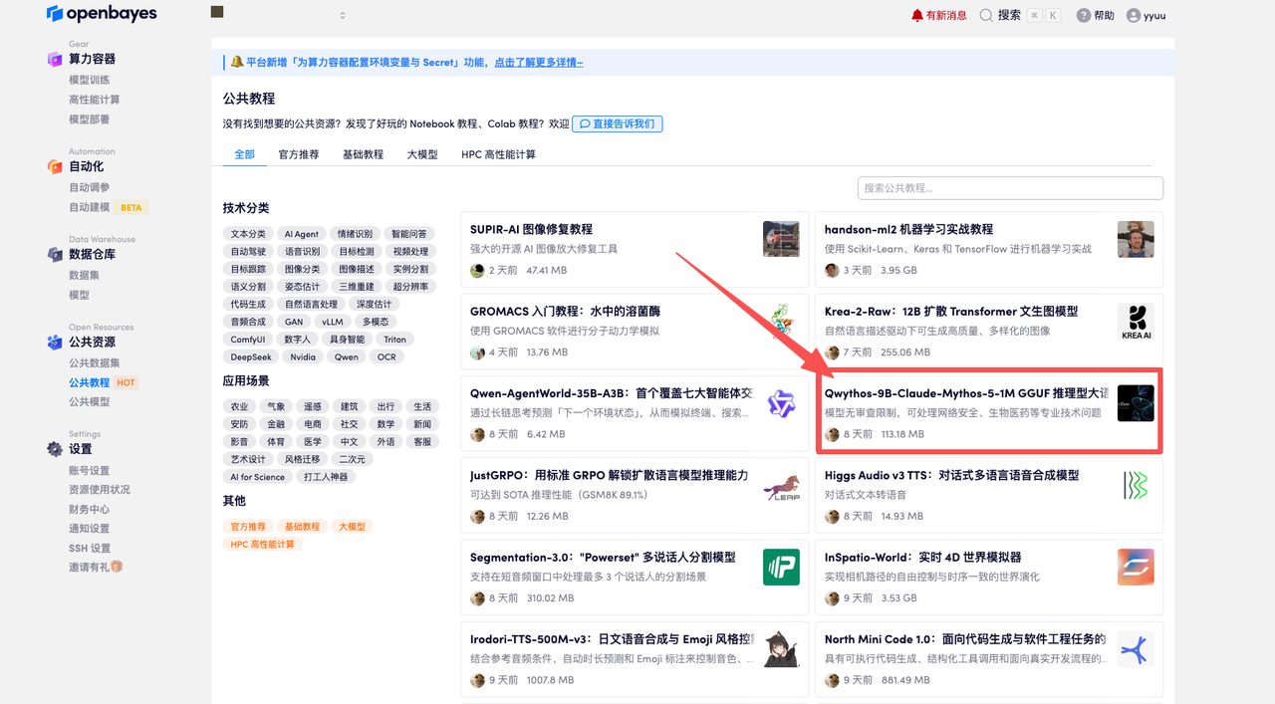Toggle the 农业 scenario tag

[240, 406]
